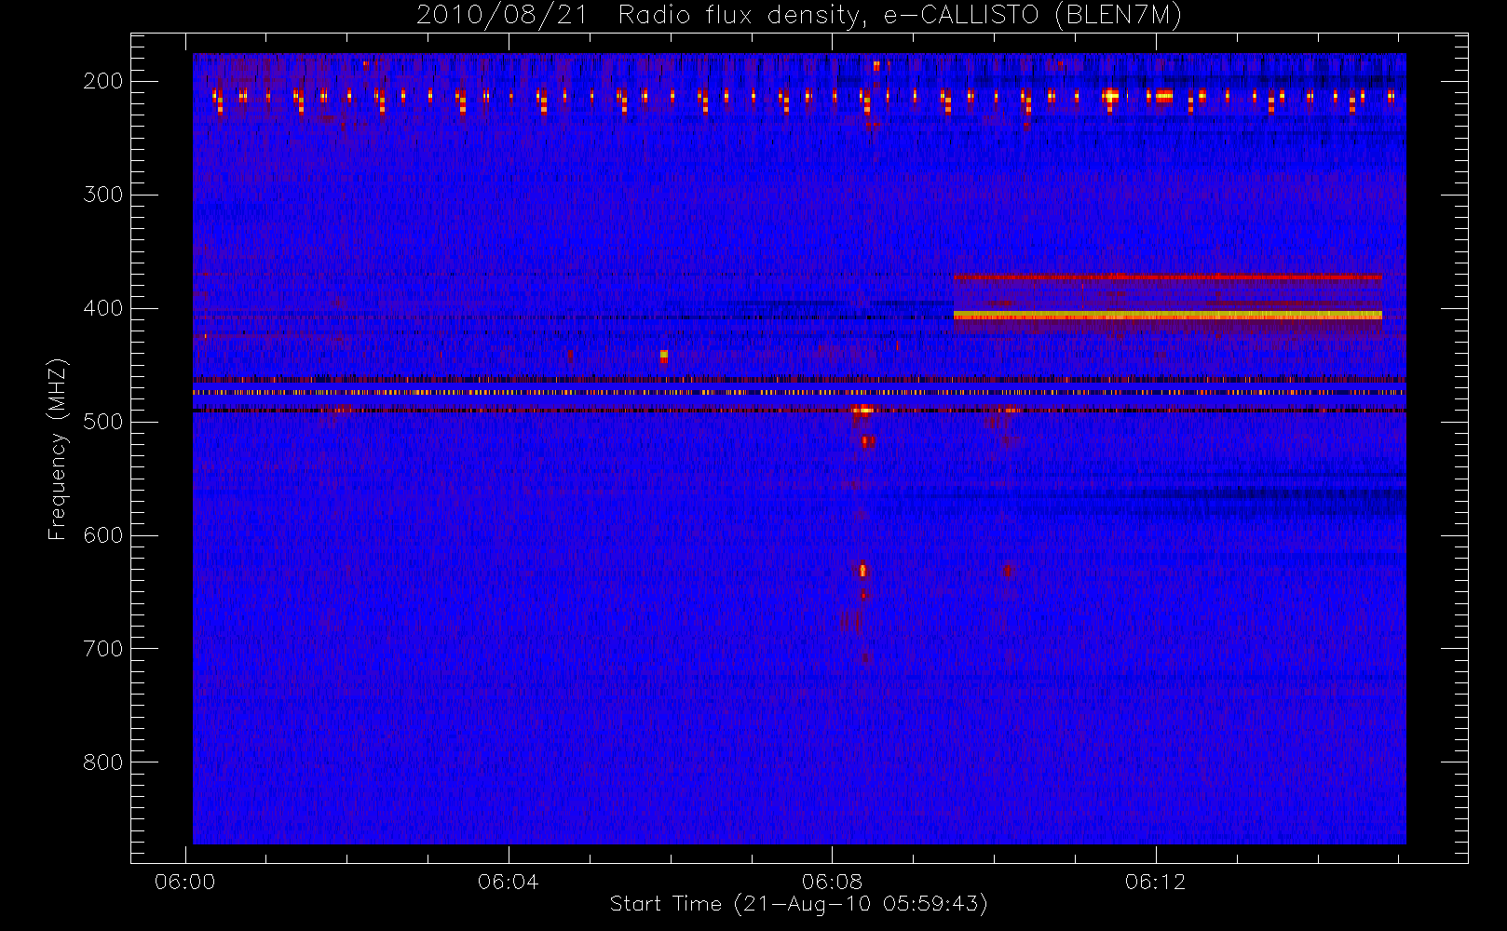Click the 800 frequency tick label
The height and width of the screenshot is (931, 1507).
click(102, 762)
